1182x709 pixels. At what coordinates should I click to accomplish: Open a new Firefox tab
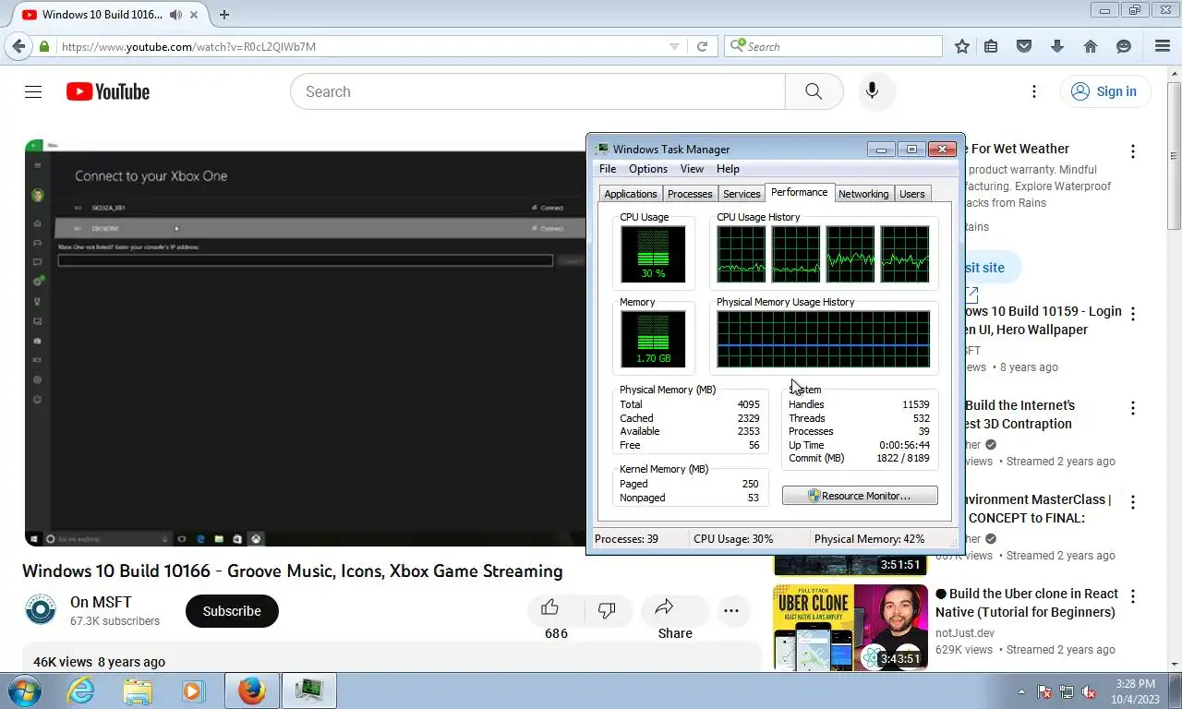pos(224,14)
